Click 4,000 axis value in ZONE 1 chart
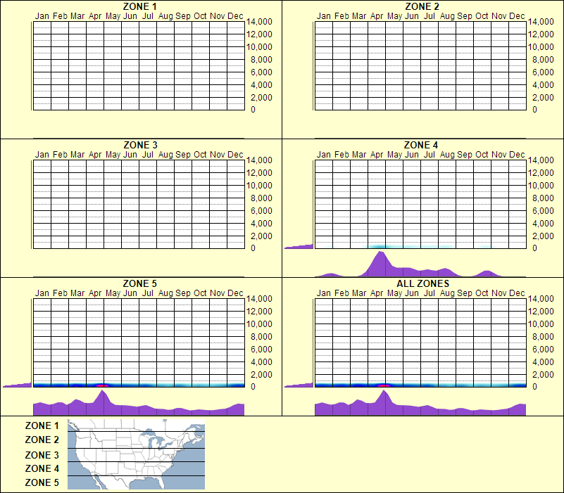Screen dimensions: 564x493 pyautogui.click(x=261, y=85)
